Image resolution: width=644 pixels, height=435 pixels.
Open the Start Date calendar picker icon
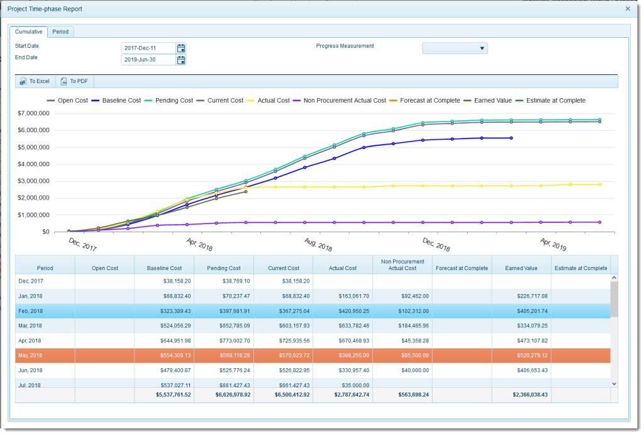click(x=181, y=48)
